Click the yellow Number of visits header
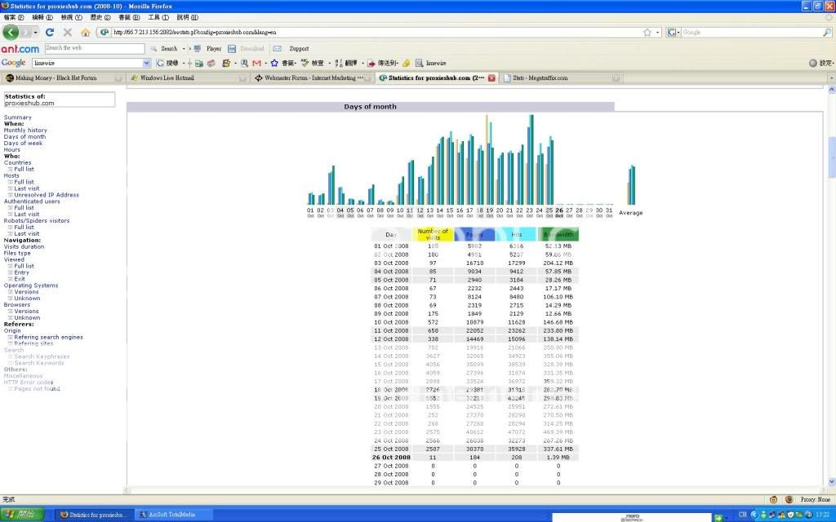 [x=433, y=235]
